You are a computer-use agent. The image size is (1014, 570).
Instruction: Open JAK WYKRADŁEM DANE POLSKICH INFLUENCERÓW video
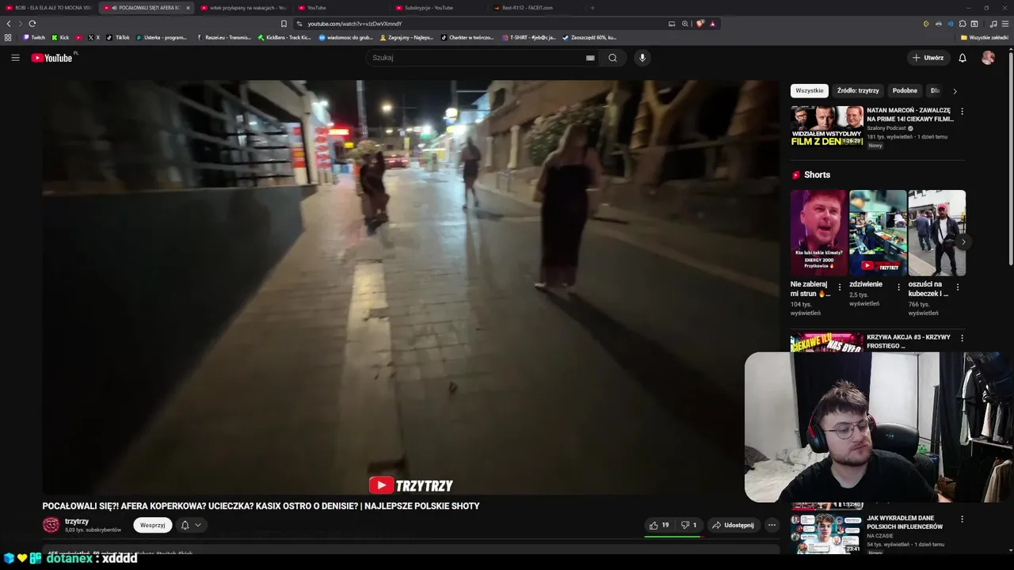click(x=905, y=522)
